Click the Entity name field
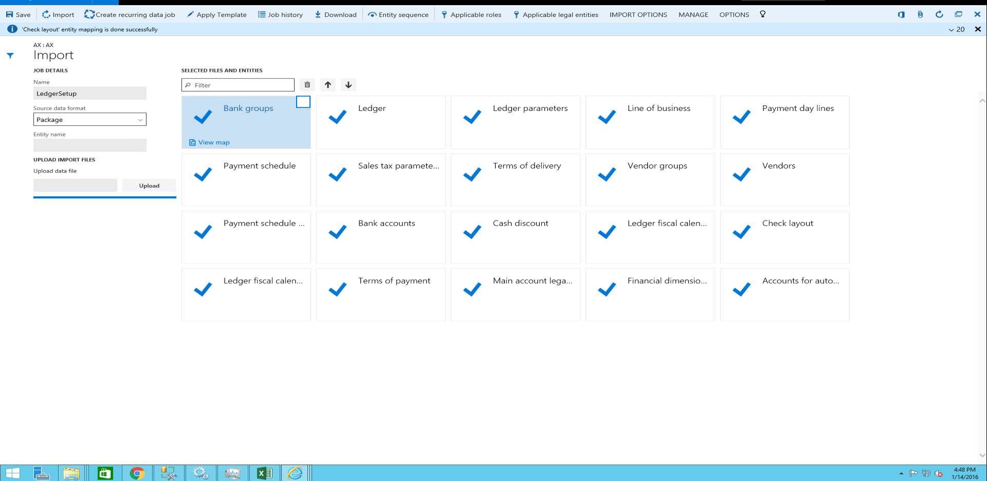 90,145
